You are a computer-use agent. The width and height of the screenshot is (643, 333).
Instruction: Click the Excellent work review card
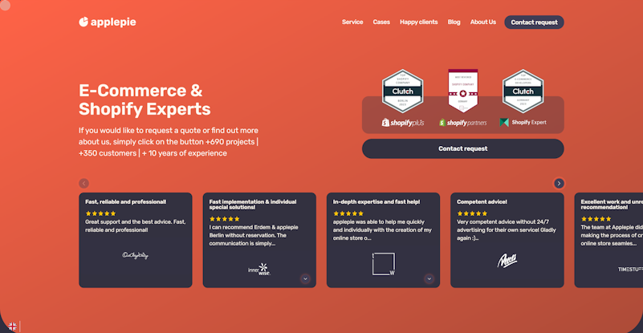(608, 240)
